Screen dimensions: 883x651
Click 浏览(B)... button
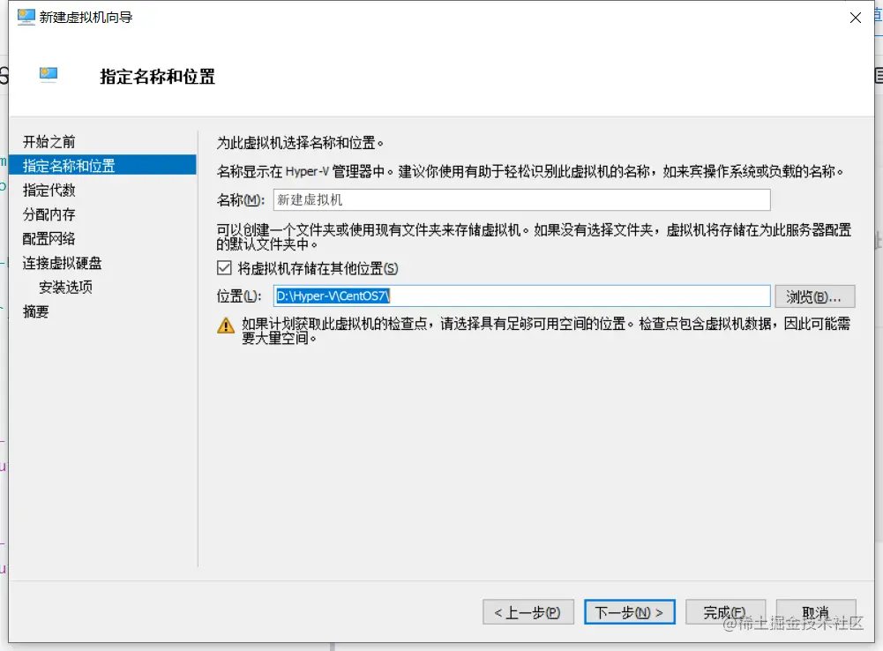pos(815,296)
